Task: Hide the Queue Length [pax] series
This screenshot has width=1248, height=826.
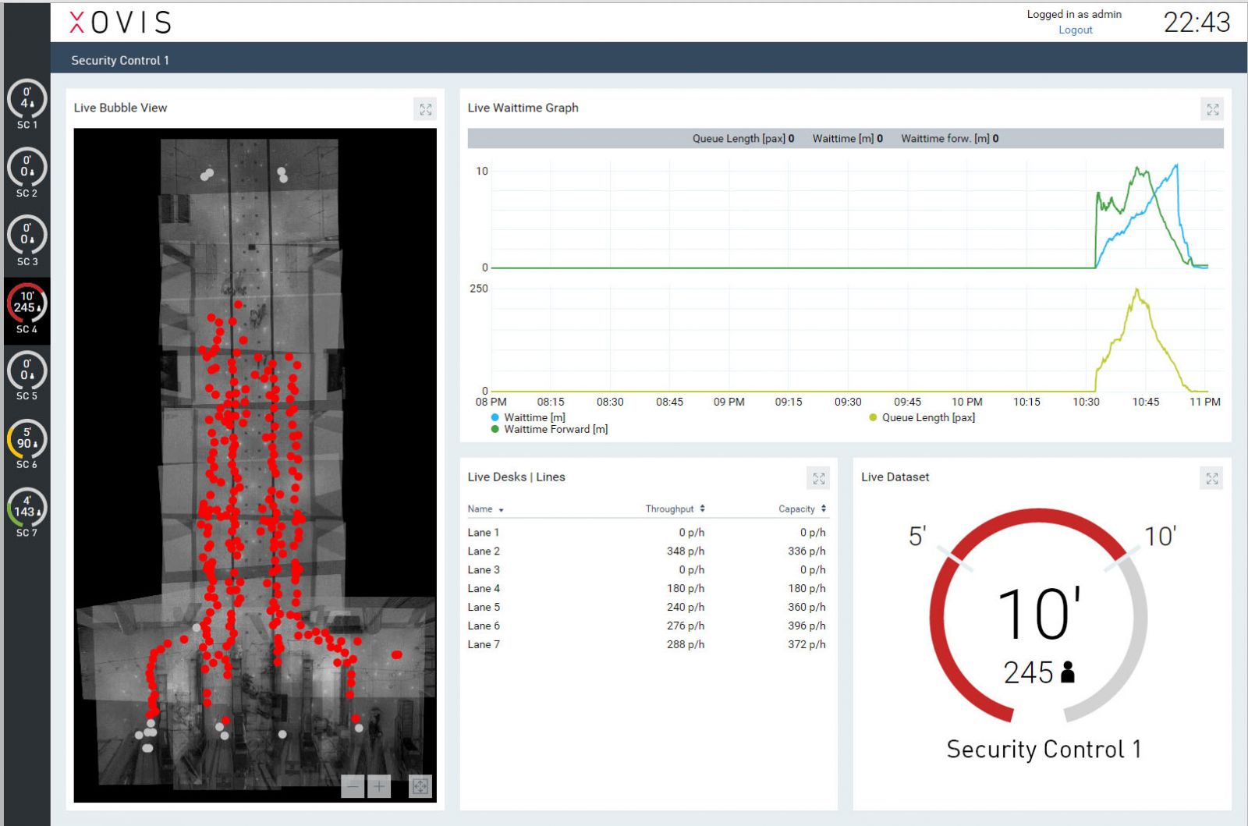Action: 927,417
